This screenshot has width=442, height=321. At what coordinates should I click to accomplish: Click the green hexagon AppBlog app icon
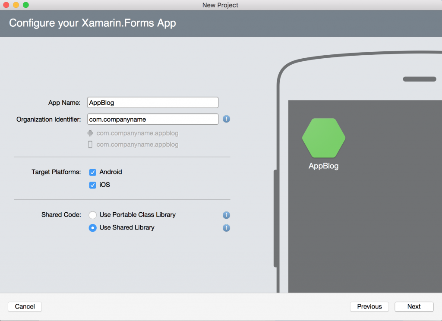pos(324,138)
